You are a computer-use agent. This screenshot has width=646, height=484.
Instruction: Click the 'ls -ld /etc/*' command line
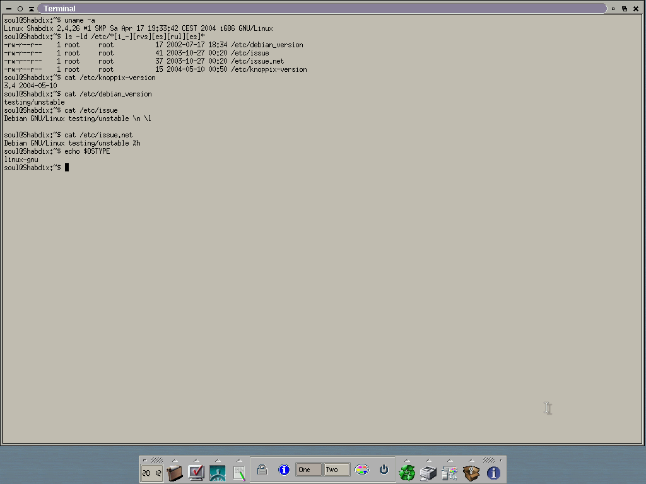pos(104,37)
